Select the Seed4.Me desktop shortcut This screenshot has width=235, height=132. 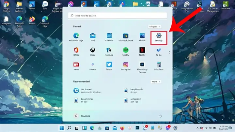[x=226, y=6]
